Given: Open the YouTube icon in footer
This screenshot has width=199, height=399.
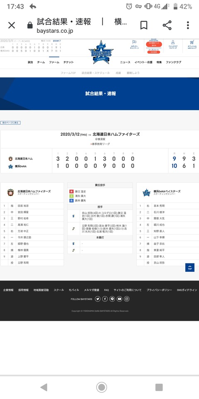Looking at the screenshot, I should point(119,299).
